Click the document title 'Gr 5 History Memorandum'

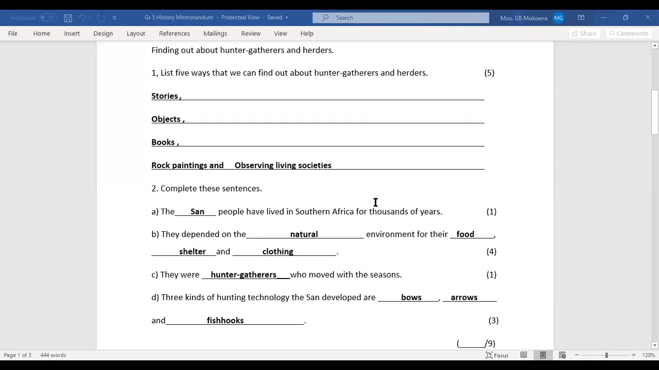pyautogui.click(x=179, y=17)
